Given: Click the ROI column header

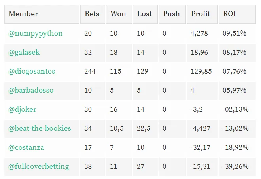Looking at the screenshot, I should (237, 14).
